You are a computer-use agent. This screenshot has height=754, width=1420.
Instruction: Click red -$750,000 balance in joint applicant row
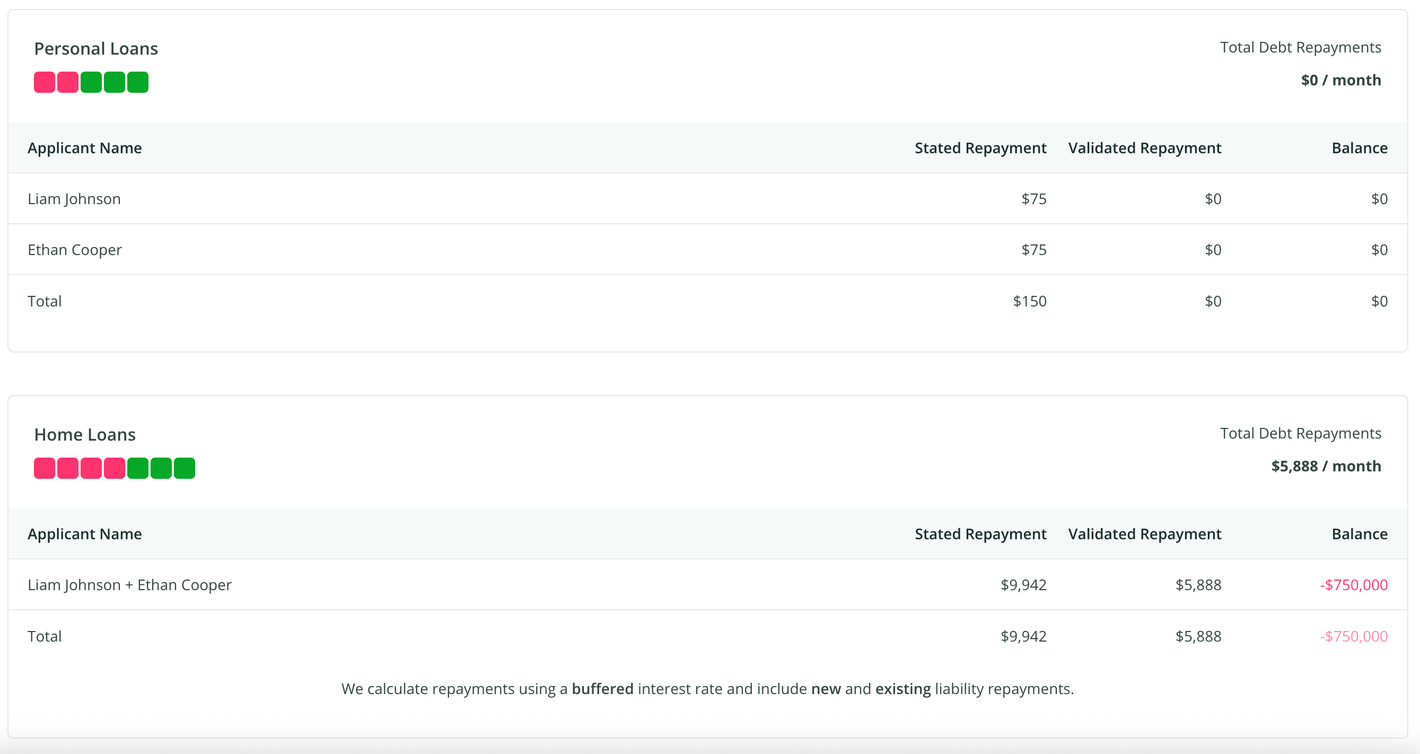[1353, 585]
